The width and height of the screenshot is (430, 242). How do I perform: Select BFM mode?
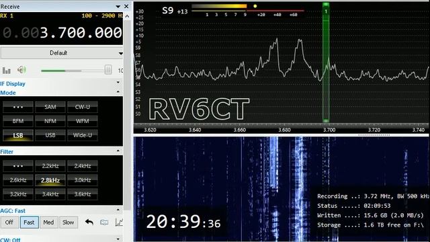pos(18,121)
